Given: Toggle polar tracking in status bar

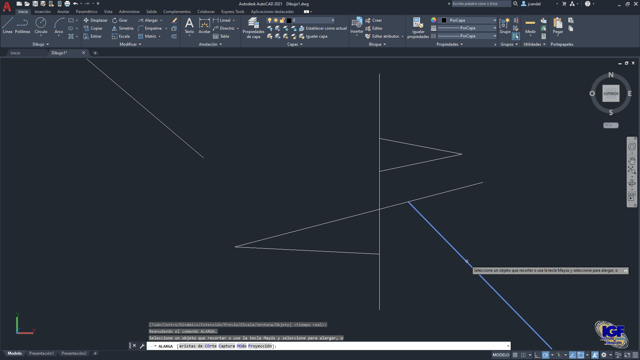Looking at the screenshot, I should click(x=545, y=355).
